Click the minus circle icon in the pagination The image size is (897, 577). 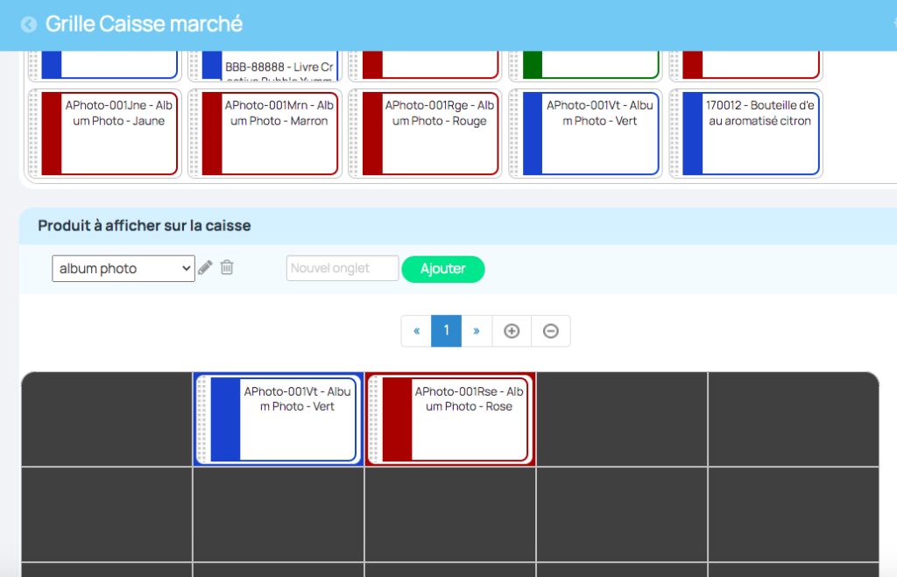(x=550, y=331)
